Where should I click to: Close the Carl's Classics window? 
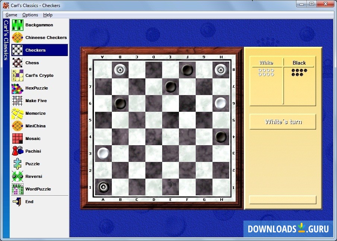coord(325,4)
